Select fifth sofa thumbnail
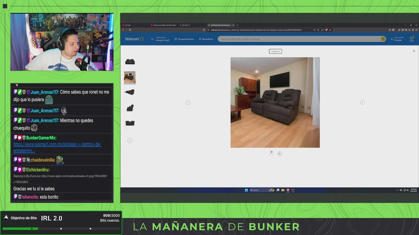 [x=130, y=123]
